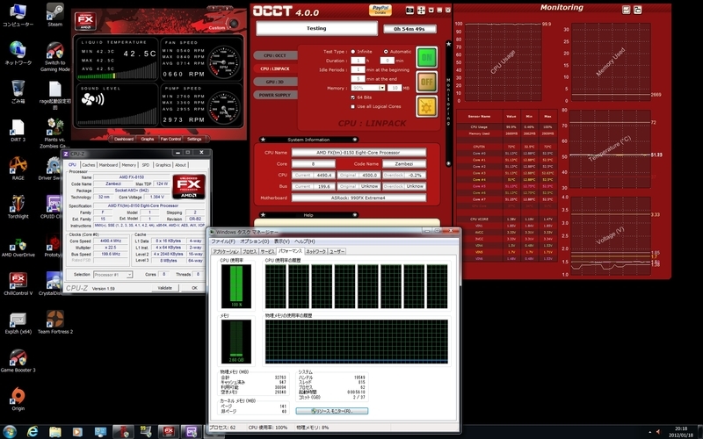Switch to the プロセス tab in Task Manager
The height and width of the screenshot is (439, 703).
pyautogui.click(x=250, y=251)
